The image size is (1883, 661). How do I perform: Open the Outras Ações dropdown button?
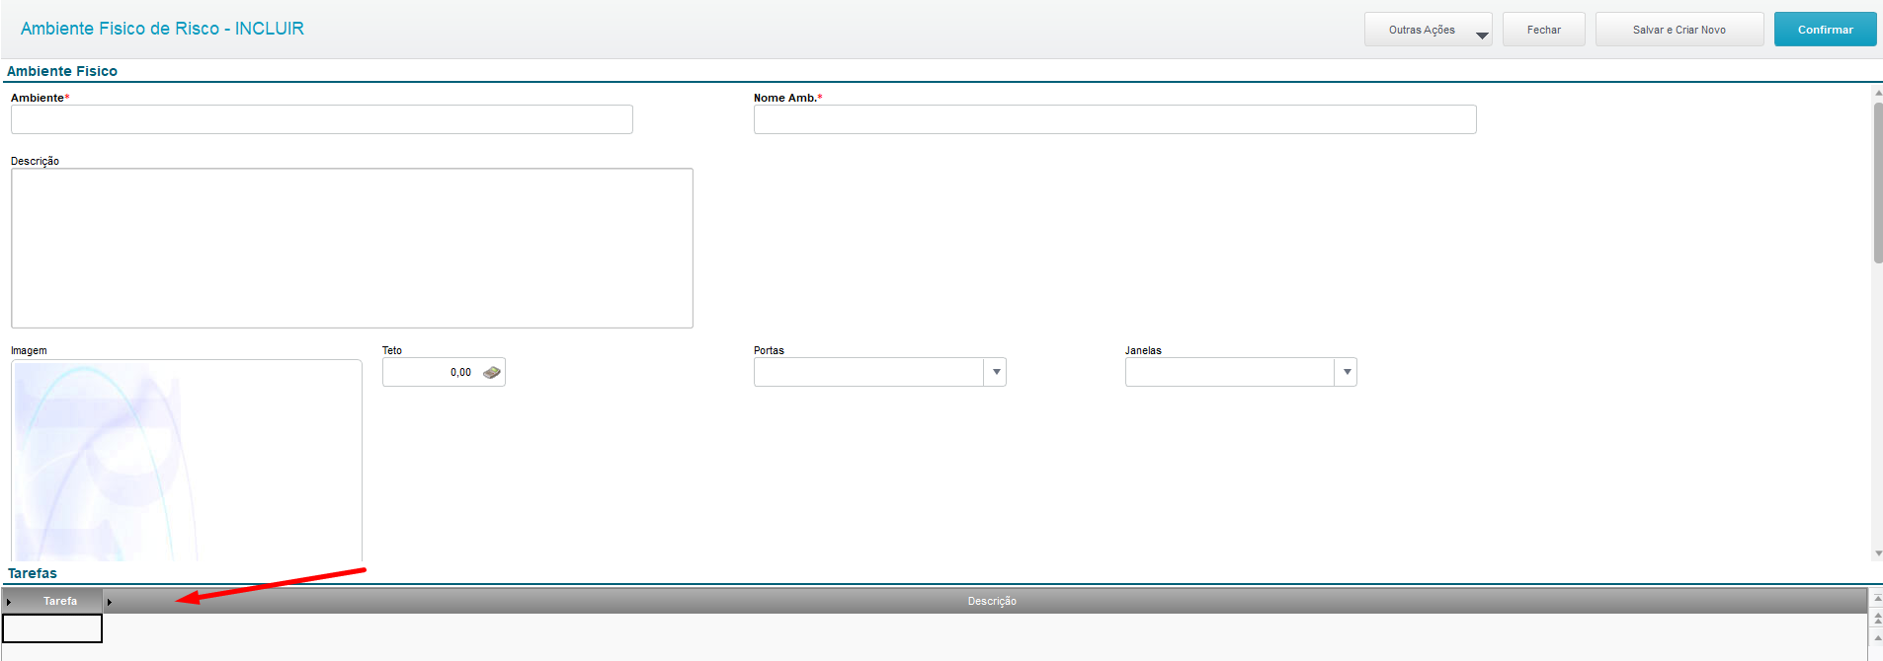click(1428, 30)
